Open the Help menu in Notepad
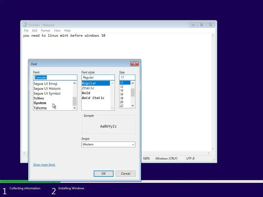 pyautogui.click(x=67, y=31)
